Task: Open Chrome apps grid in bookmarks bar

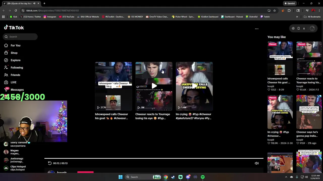Action: pos(3,17)
